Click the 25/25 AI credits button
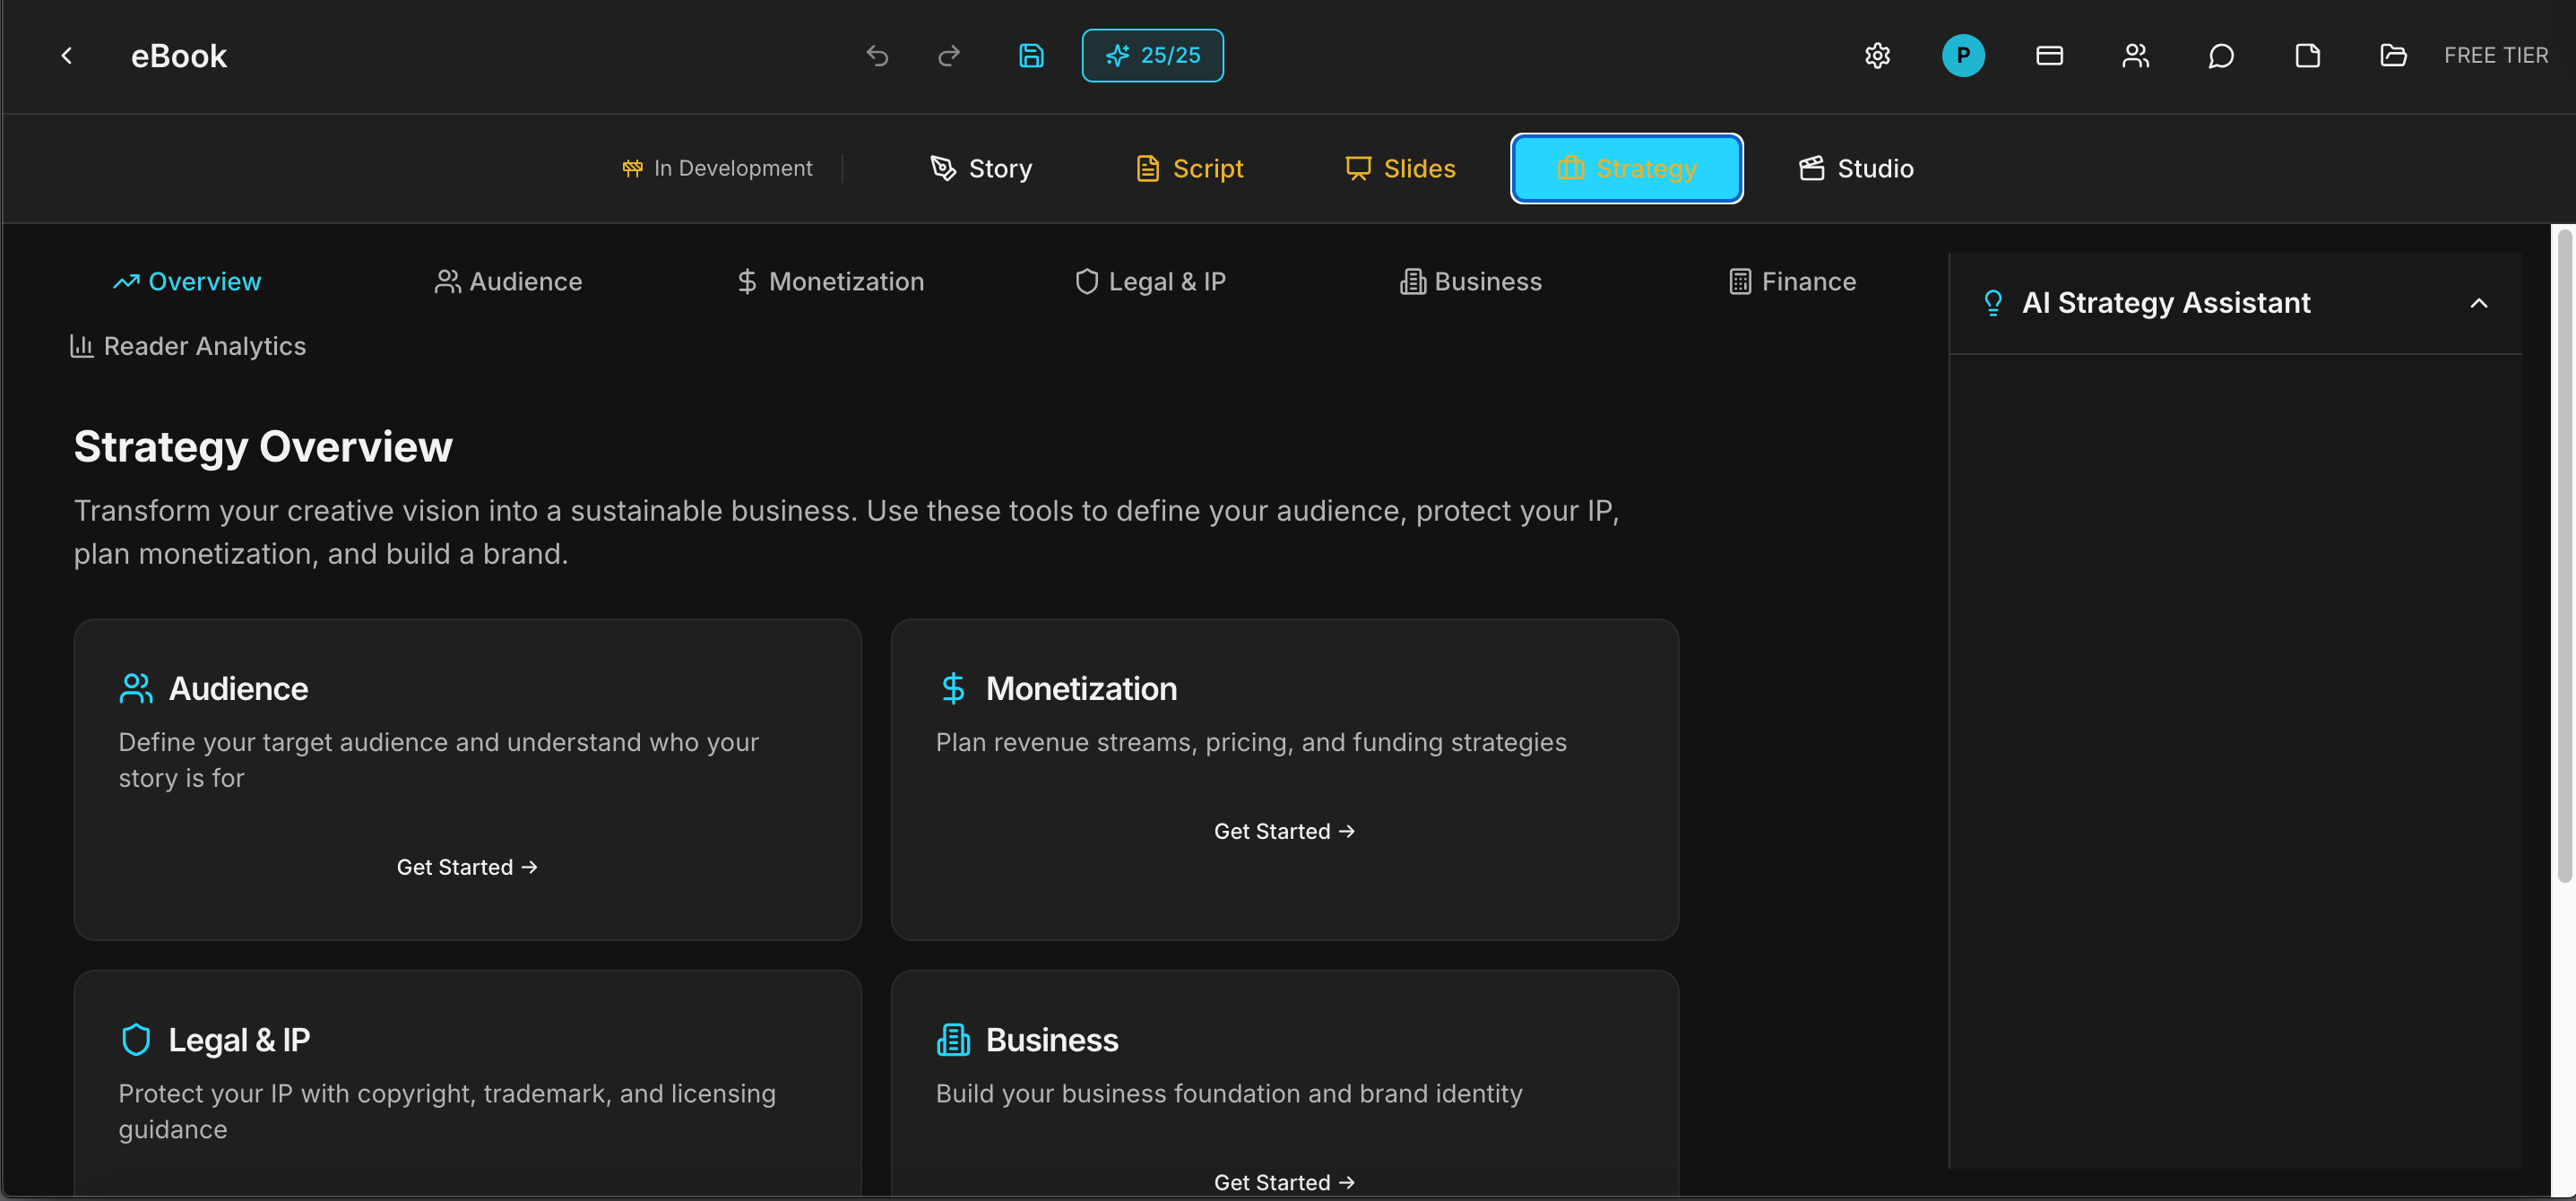 (x=1152, y=56)
